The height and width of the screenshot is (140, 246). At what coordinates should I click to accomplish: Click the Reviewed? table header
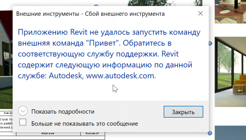(92, 134)
